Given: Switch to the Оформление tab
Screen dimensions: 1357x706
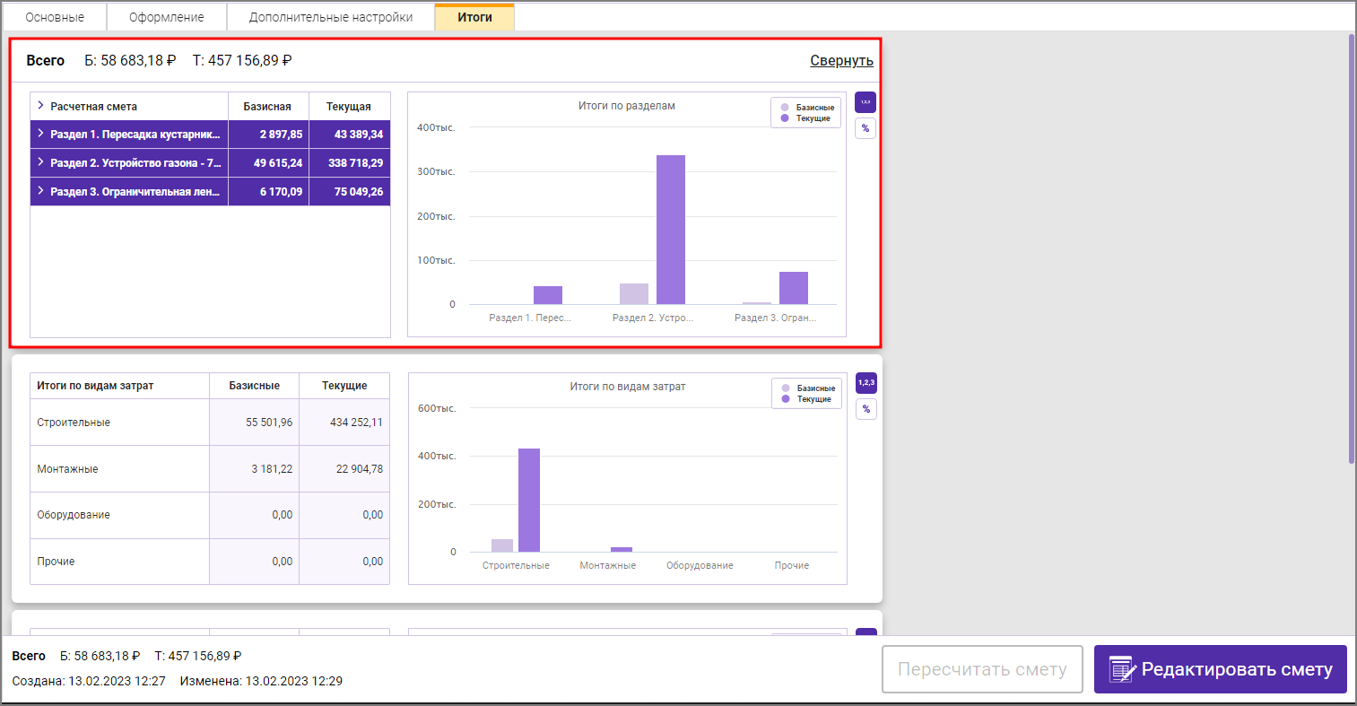Looking at the screenshot, I should tap(166, 17).
